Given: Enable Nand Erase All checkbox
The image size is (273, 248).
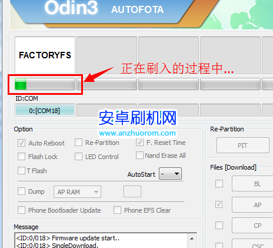Looking at the screenshot, I should point(139,156).
